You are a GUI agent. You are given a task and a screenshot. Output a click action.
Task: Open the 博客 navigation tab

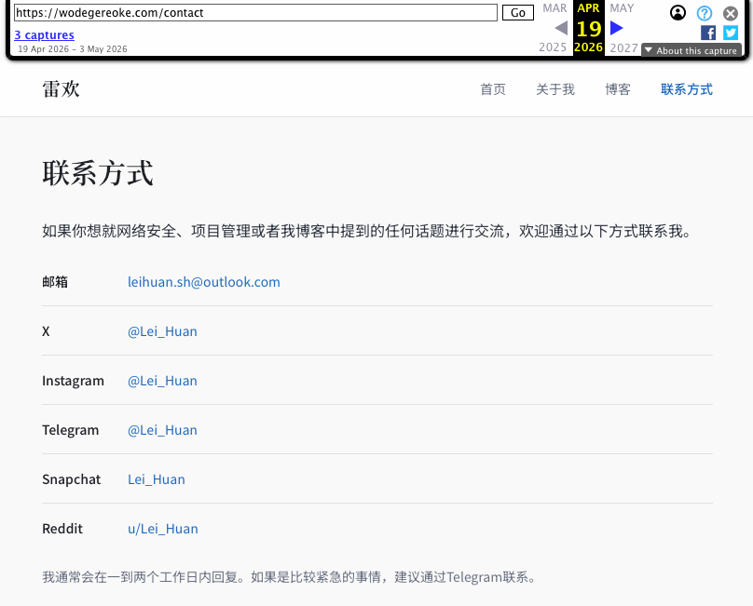pos(618,89)
